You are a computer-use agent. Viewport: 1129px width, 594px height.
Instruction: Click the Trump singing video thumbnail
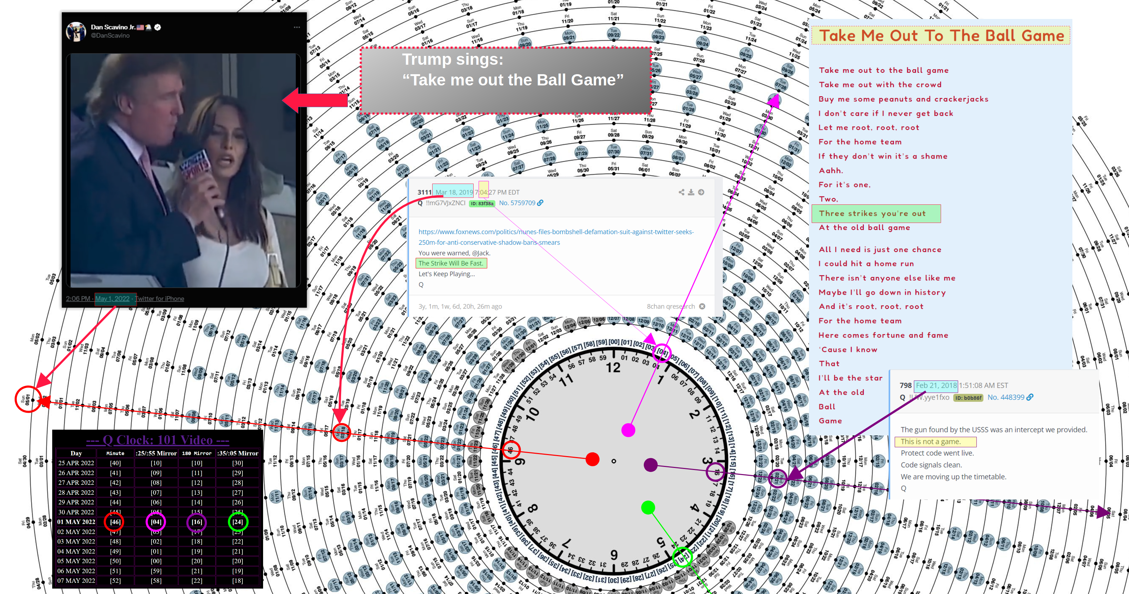[183, 170]
